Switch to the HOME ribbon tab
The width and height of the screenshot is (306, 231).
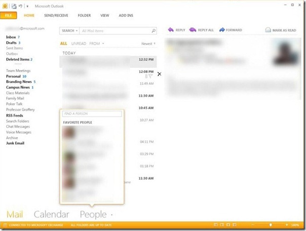[29, 15]
